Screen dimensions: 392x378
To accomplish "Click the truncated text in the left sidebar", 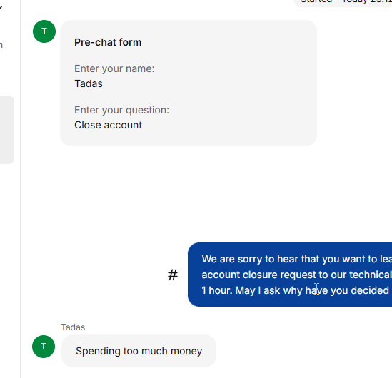I will 1,45.
